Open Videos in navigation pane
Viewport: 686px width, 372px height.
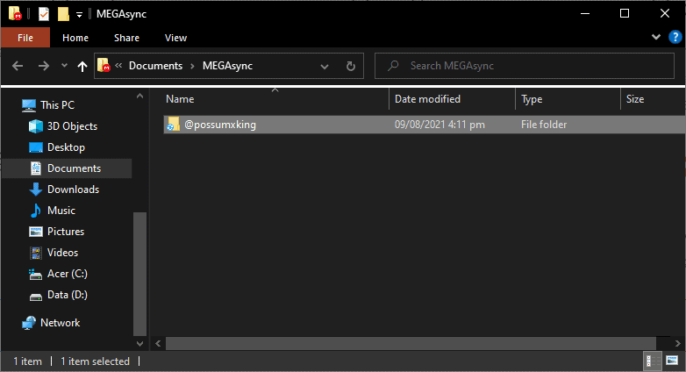(x=62, y=253)
